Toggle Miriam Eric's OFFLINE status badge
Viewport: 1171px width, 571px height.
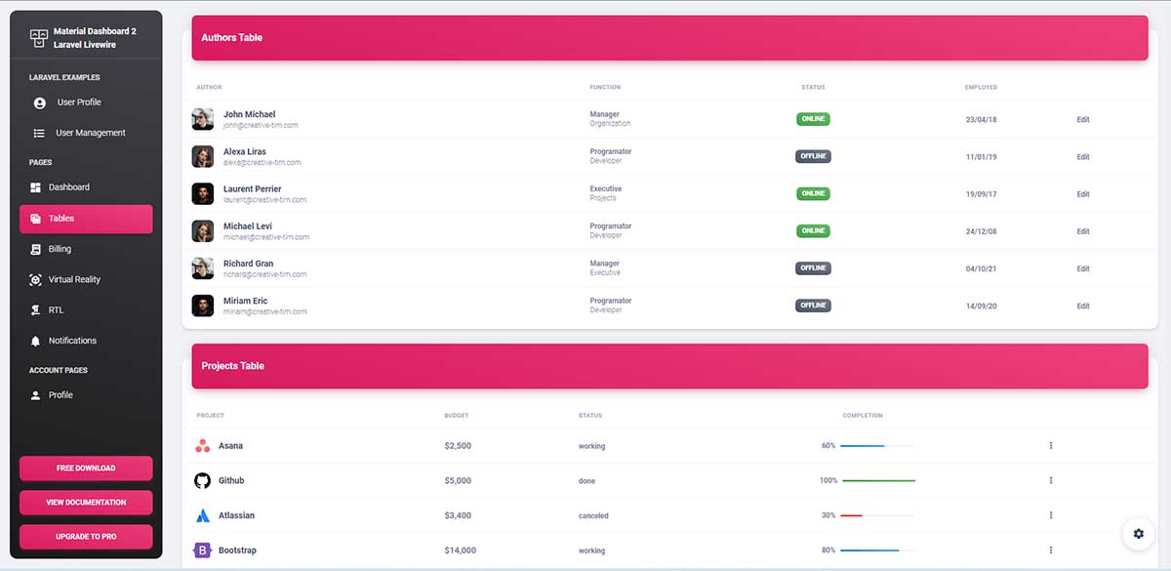click(813, 305)
